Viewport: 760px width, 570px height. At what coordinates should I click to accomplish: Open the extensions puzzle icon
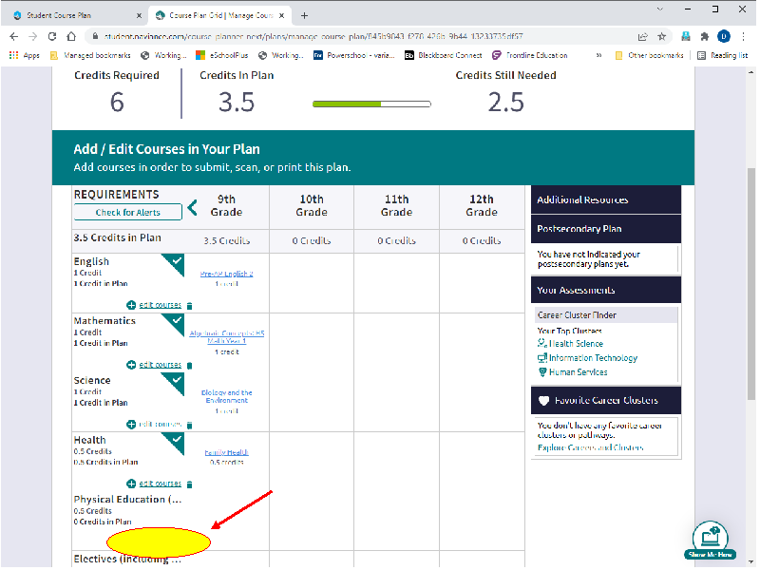(704, 36)
